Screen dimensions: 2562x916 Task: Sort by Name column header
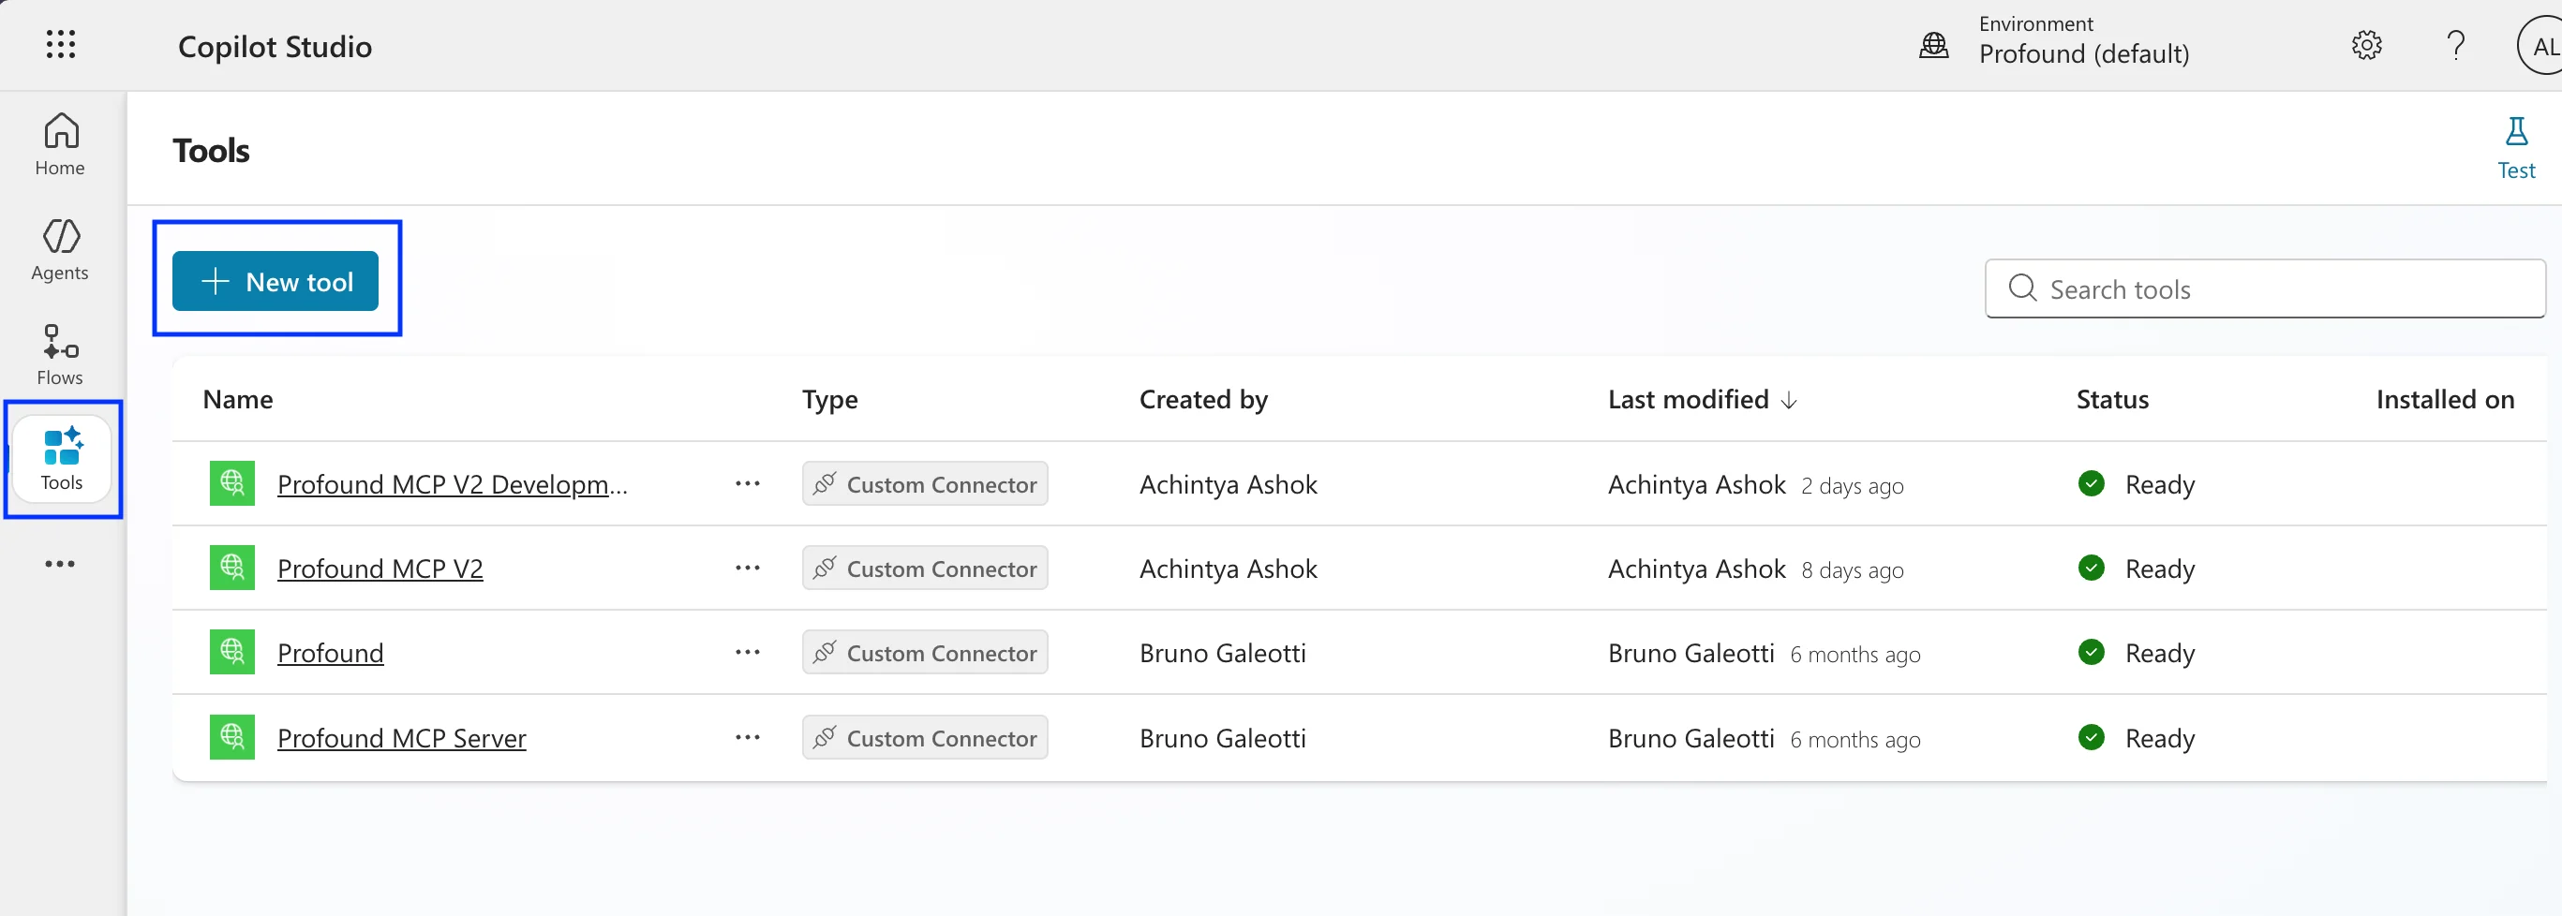pos(238,400)
